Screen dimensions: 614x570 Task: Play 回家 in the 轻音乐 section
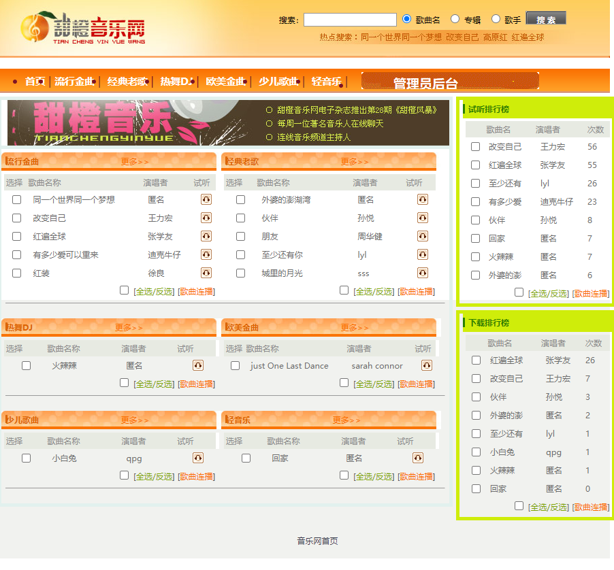[x=417, y=458]
